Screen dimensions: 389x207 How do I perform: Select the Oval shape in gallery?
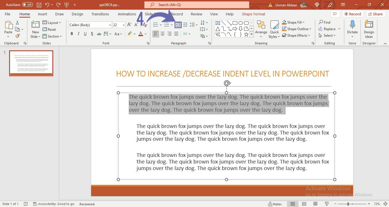[x=241, y=23]
